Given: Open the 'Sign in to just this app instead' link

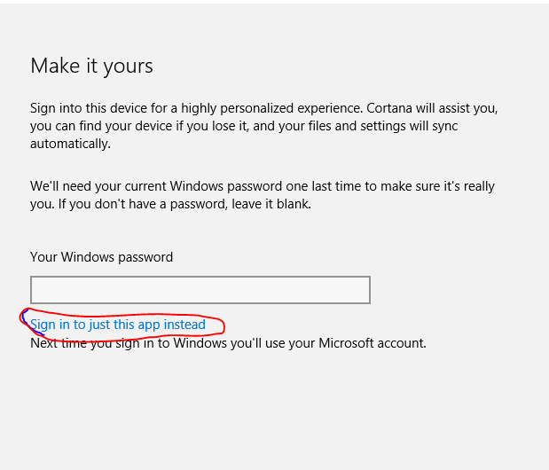Looking at the screenshot, I should (118, 325).
